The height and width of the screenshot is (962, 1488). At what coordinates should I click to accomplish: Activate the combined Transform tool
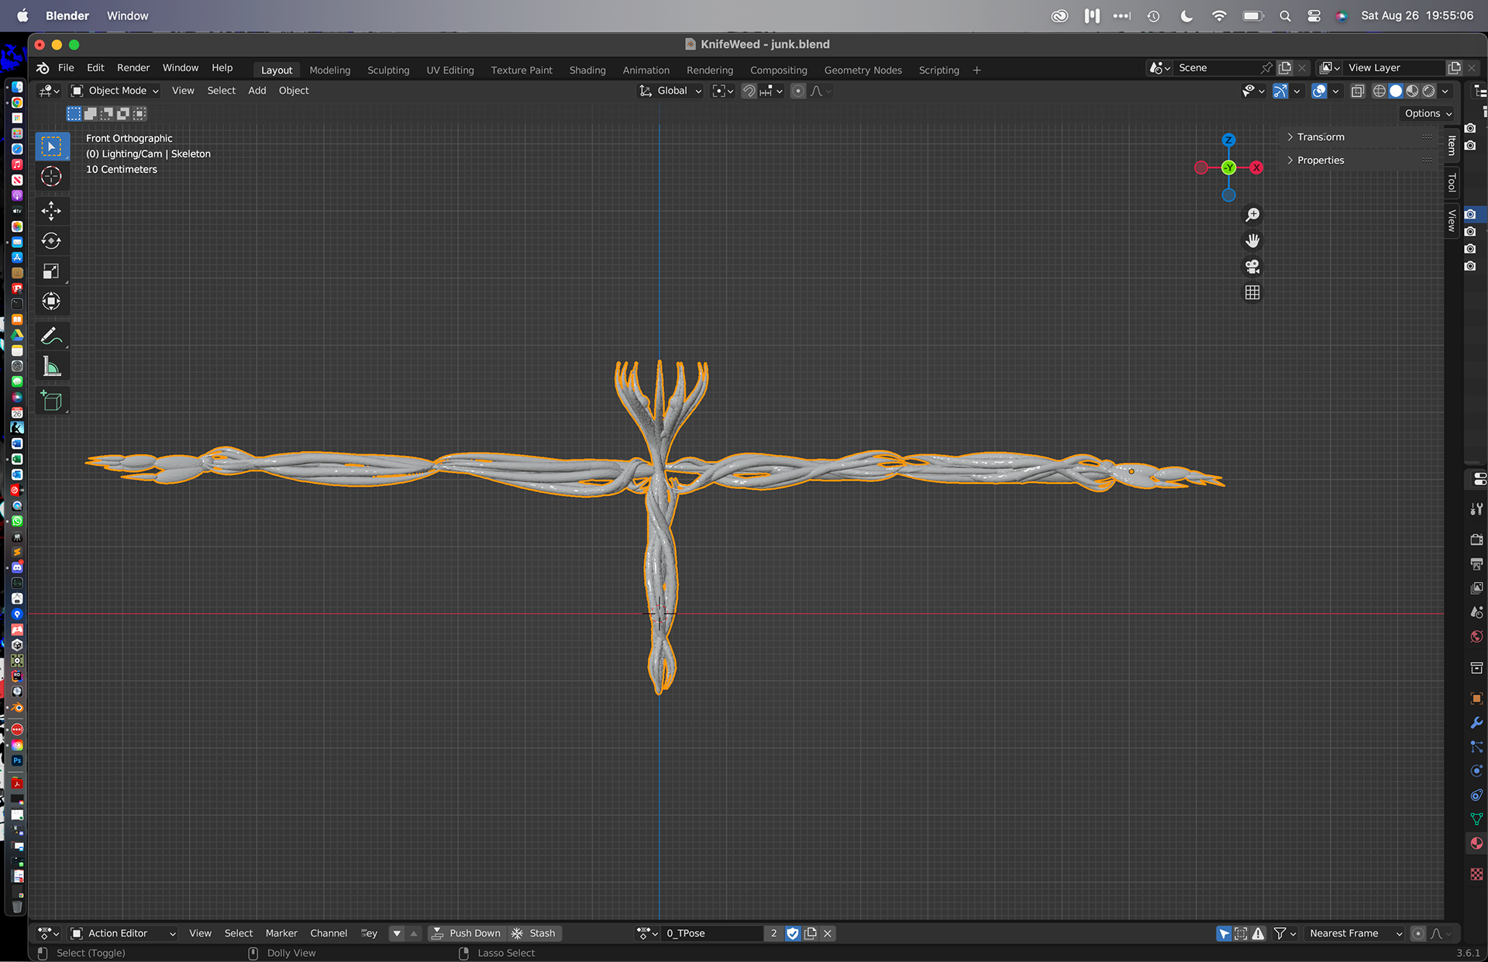point(51,302)
